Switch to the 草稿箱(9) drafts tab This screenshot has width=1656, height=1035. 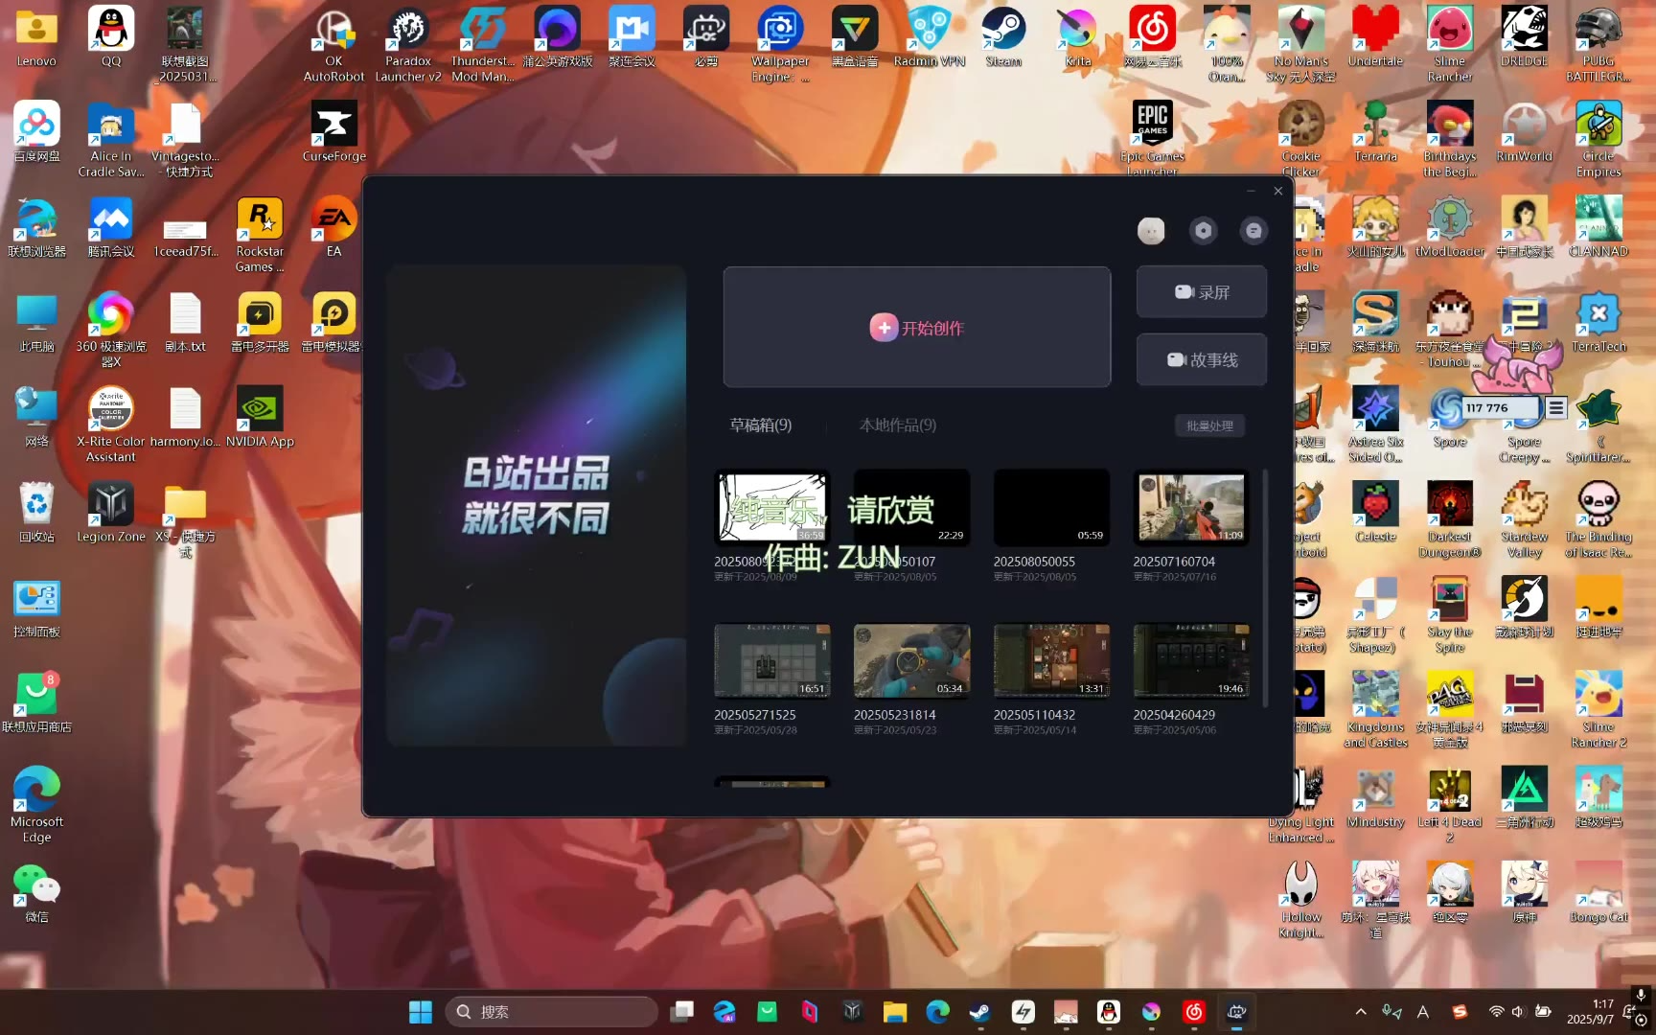(x=761, y=425)
